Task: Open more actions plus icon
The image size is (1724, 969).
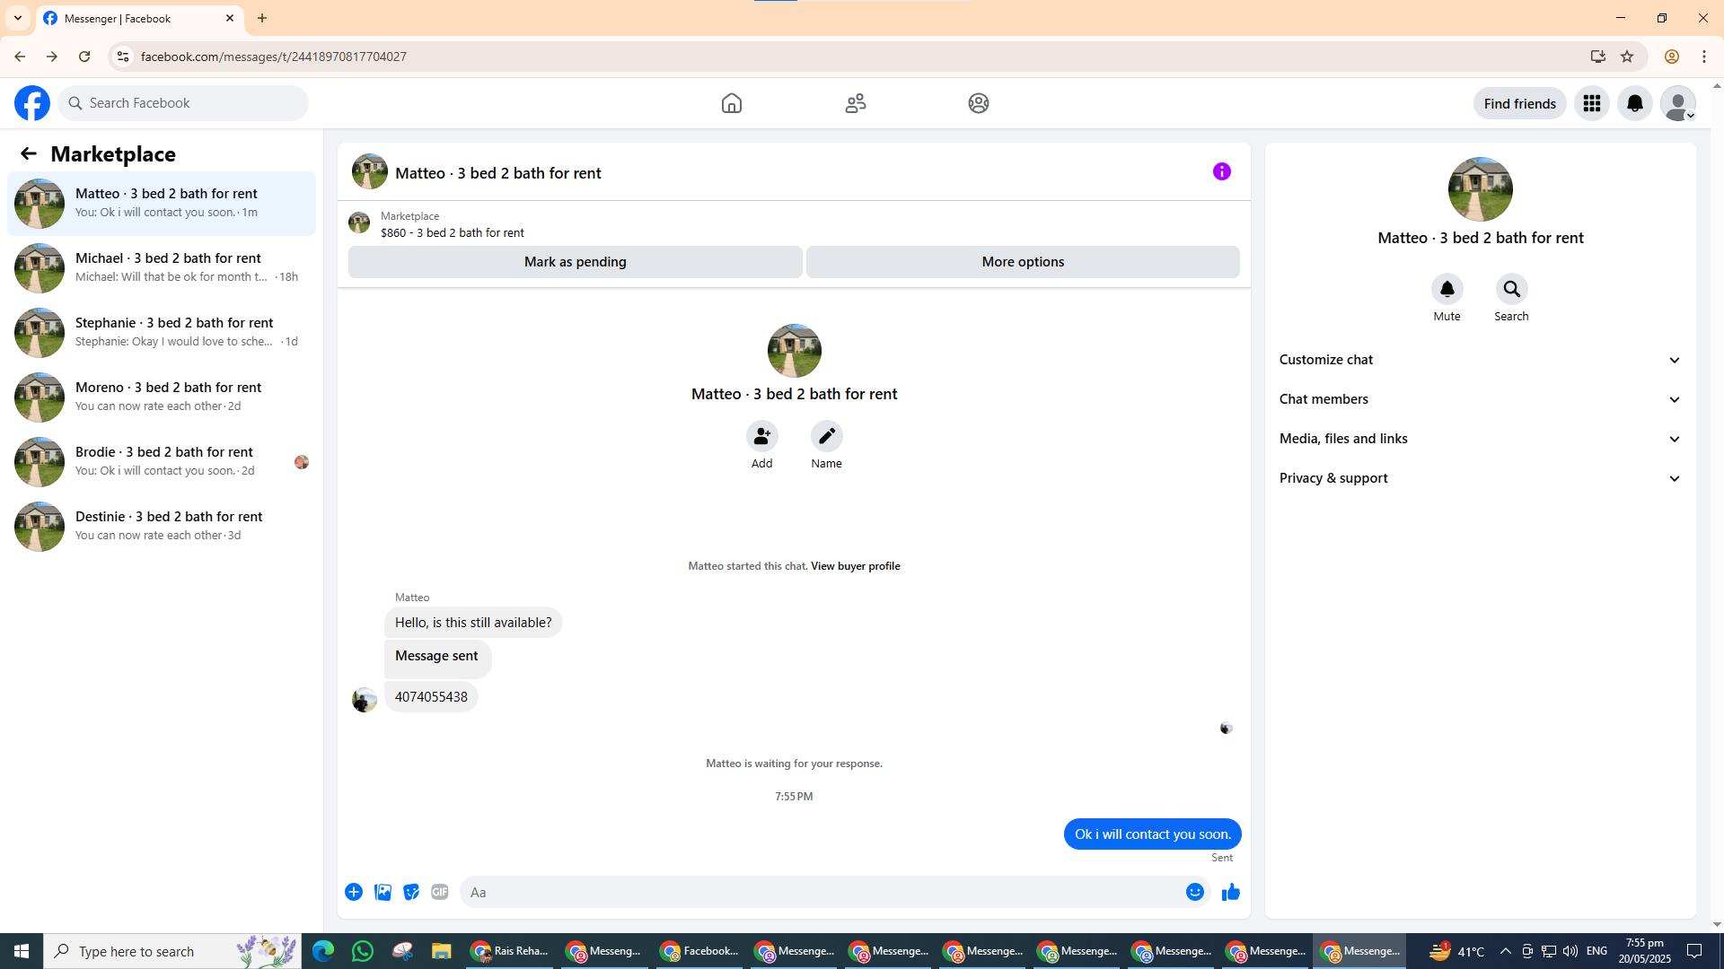Action: 354,892
